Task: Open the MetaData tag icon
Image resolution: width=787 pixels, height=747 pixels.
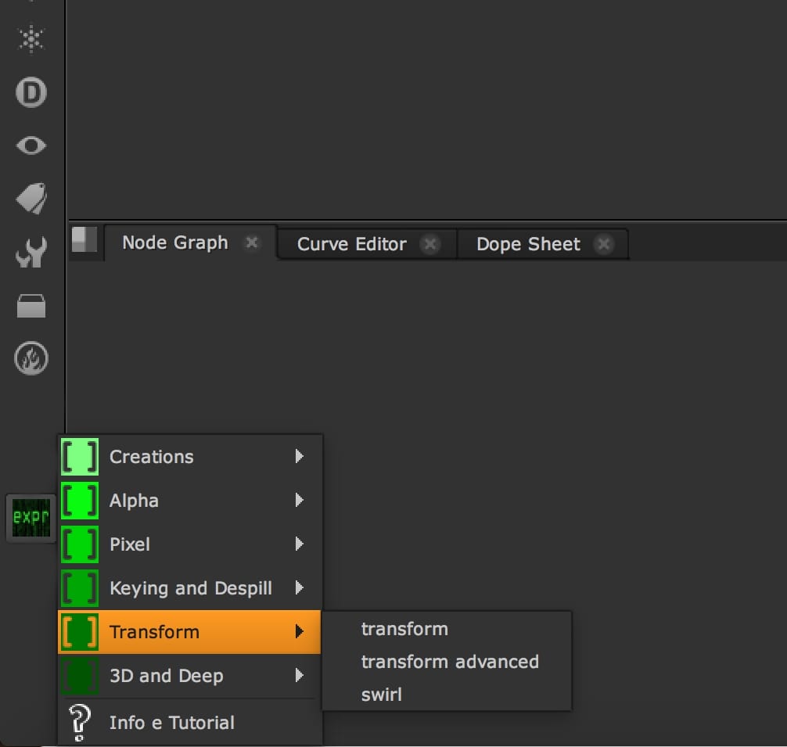Action: 31,199
